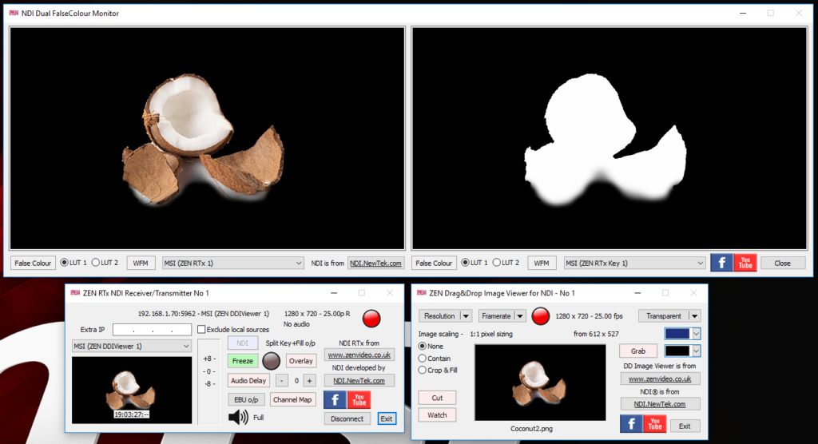Viewport: 818px width, 444px height.
Task: Select LUT 2 on right monitor
Action: pos(497,263)
